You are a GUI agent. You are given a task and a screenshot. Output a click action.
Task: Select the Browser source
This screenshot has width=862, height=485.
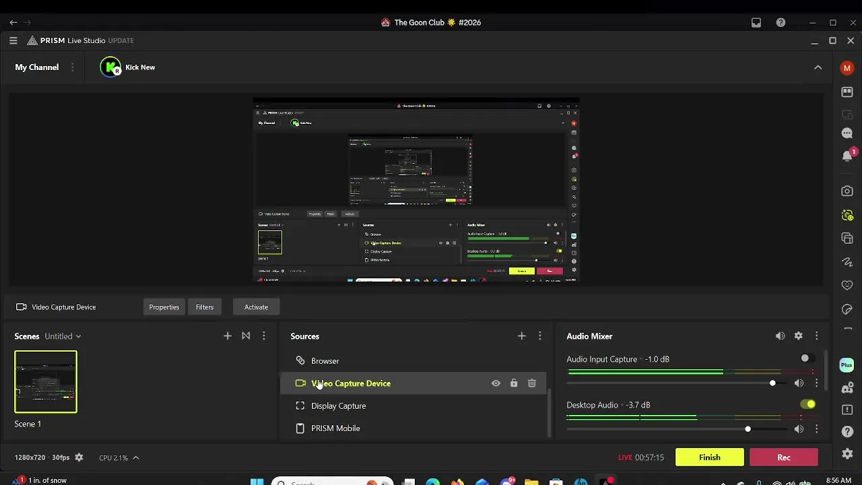point(413,361)
